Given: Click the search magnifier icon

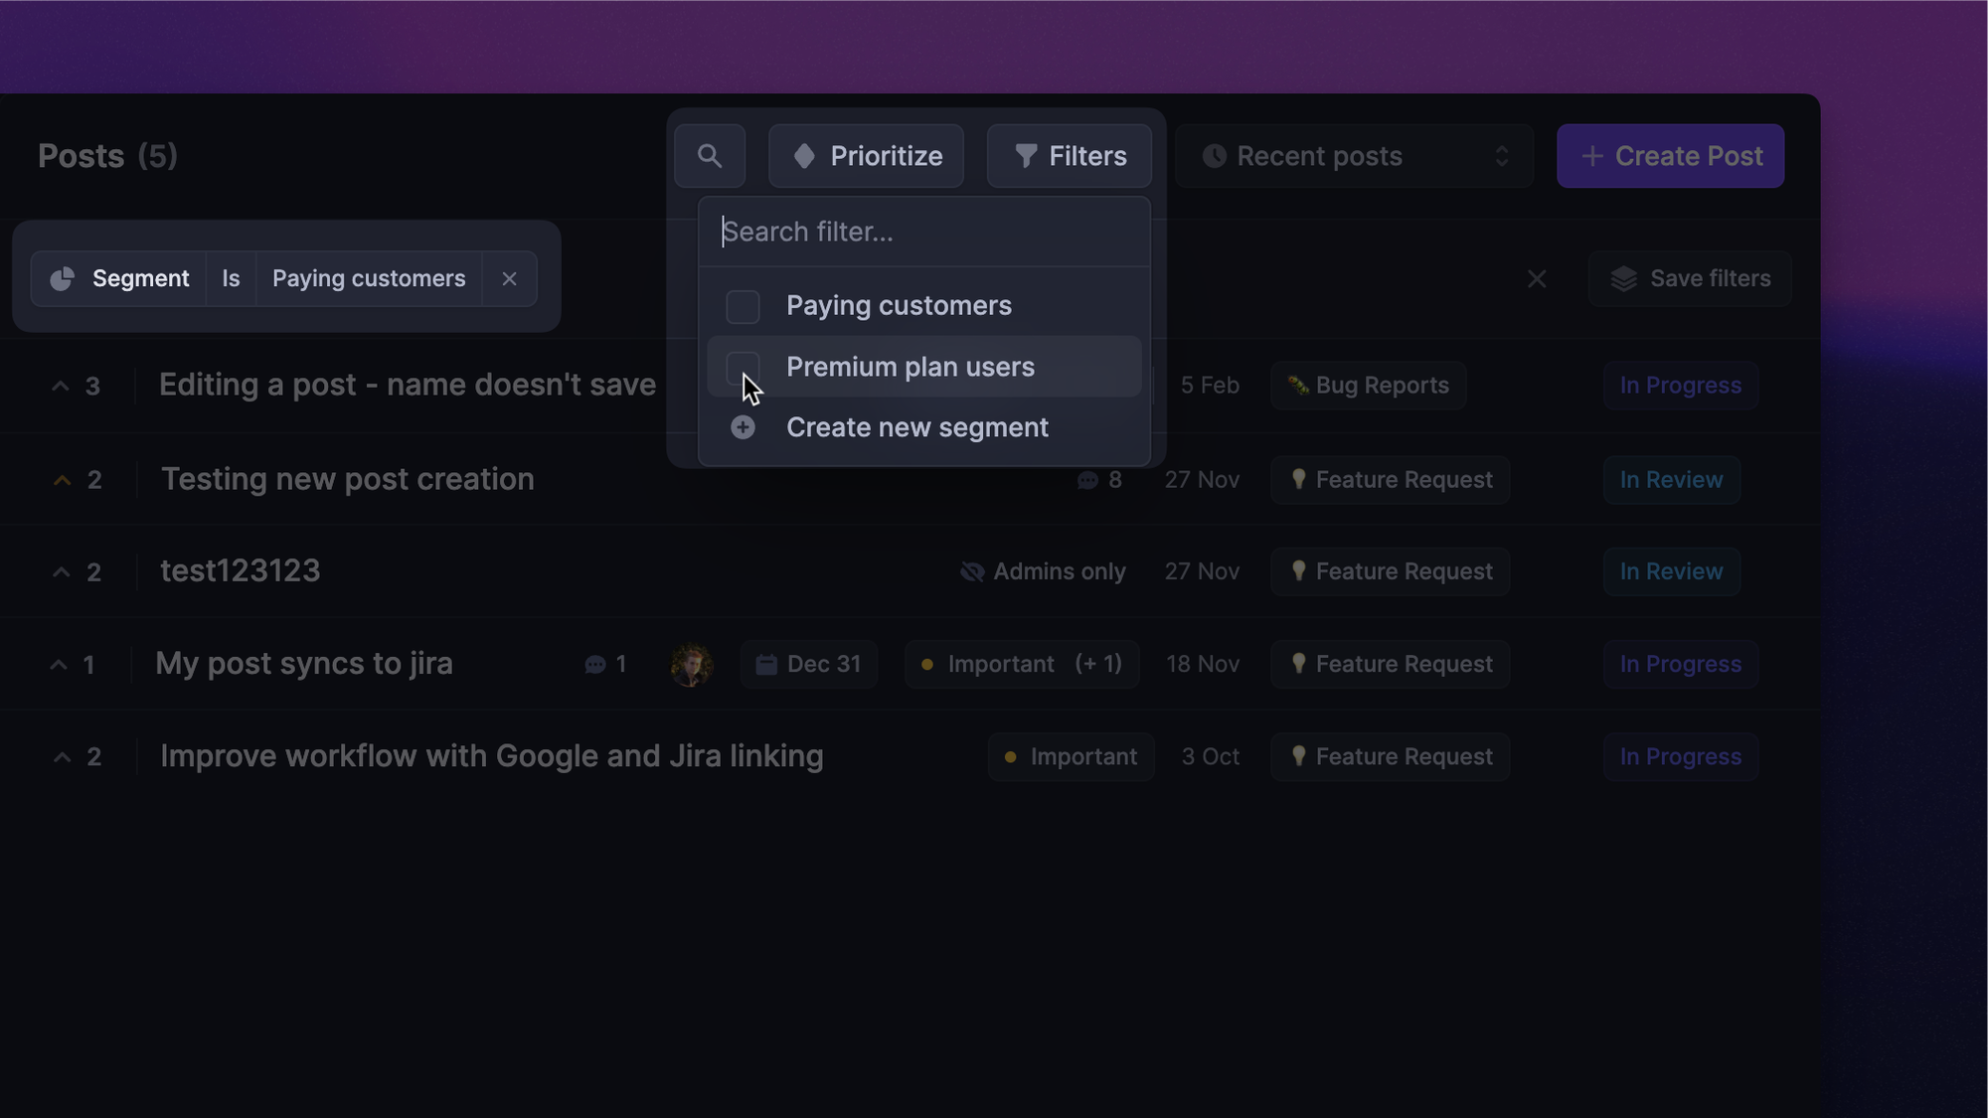Looking at the screenshot, I should pos(710,156).
